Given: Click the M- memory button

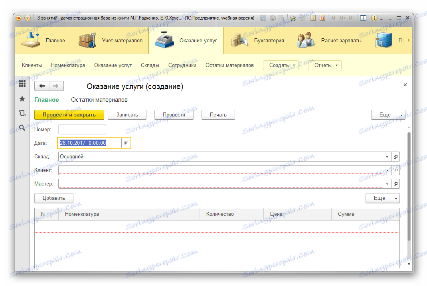Looking at the screenshot, I should (352, 18).
